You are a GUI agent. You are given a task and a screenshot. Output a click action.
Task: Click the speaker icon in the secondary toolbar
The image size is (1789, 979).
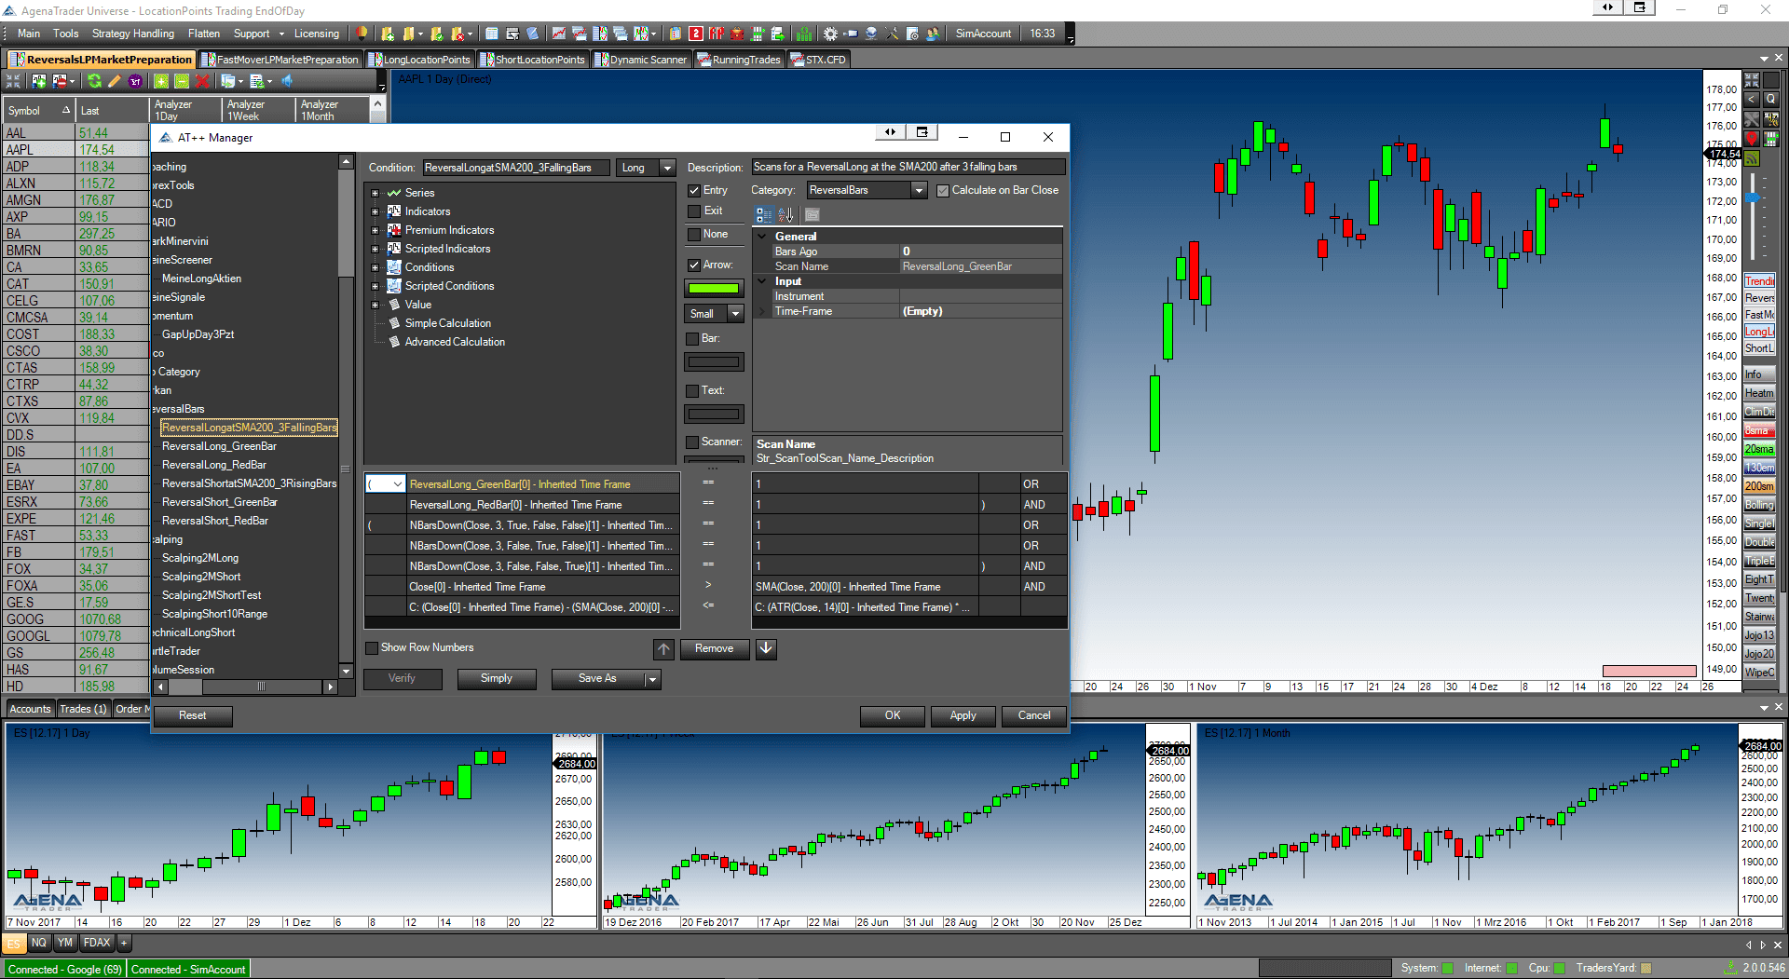pos(286,82)
